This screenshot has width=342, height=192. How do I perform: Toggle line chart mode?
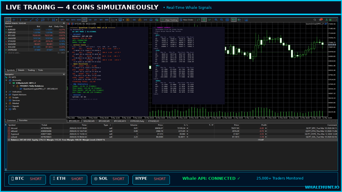209,20
